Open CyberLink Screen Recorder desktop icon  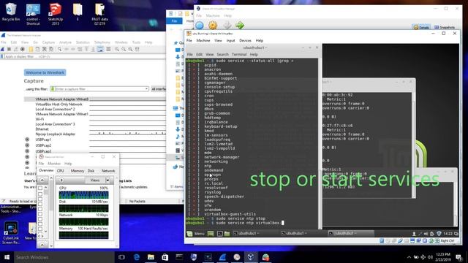pyautogui.click(x=11, y=232)
